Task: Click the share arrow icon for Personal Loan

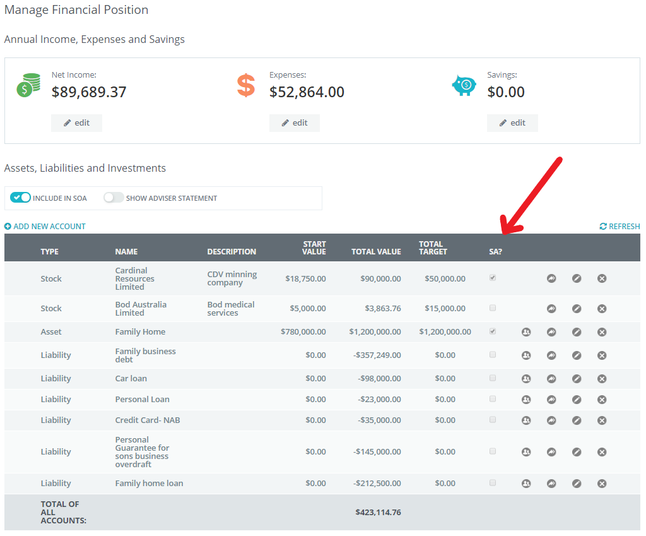Action: pos(551,400)
